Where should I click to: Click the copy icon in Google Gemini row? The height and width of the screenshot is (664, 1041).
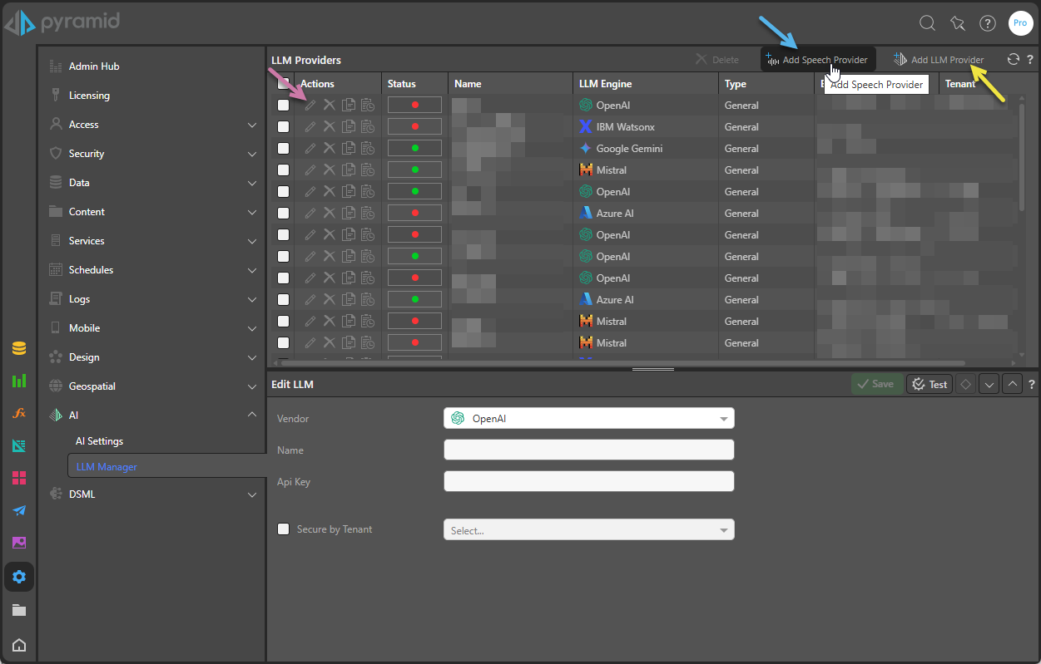349,149
